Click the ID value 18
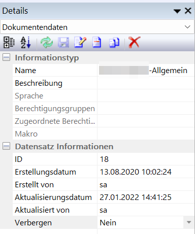 point(104,159)
